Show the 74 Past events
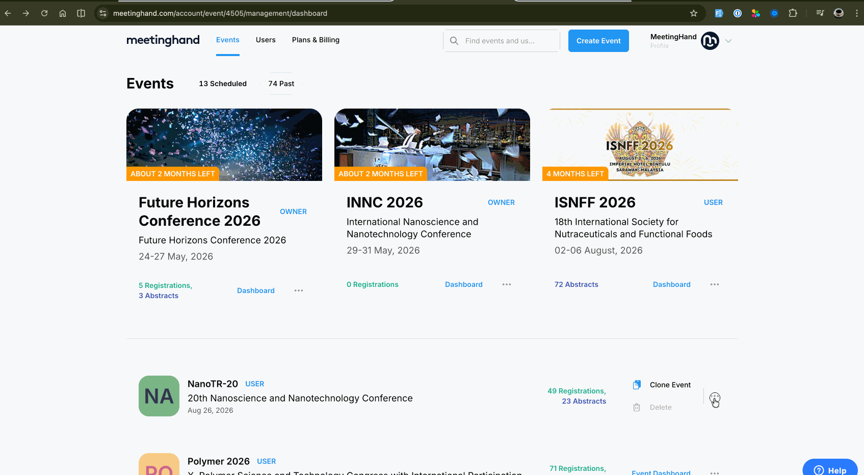 coord(281,84)
